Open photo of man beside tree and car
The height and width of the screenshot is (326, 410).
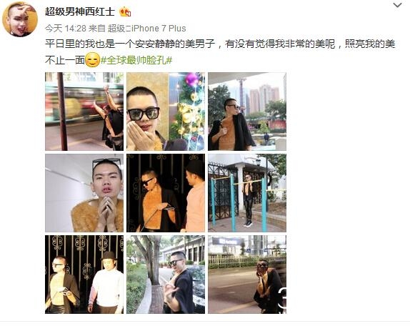pos(166,275)
